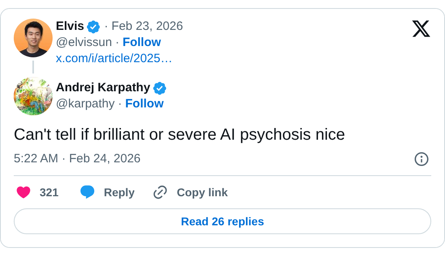445x256 pixels.
Task: Click the Andrej Karpathy display name
Action: pos(103,87)
